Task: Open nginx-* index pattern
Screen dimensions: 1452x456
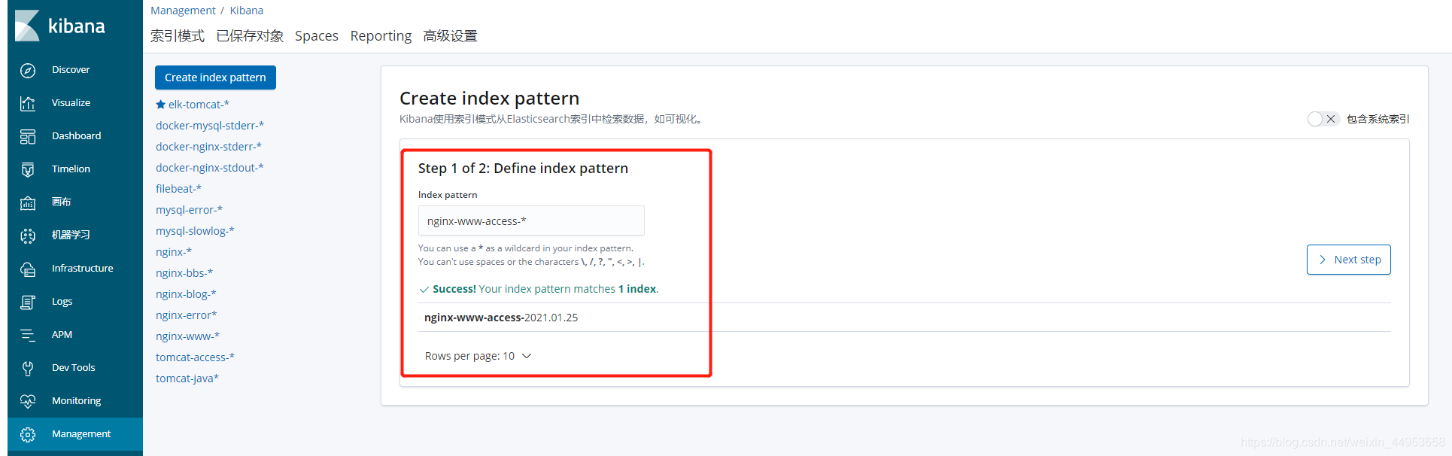Action: click(x=174, y=252)
